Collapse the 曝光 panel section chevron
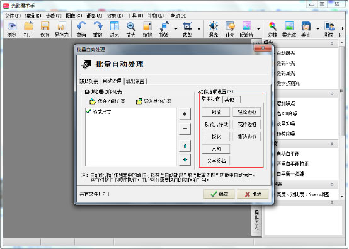The height and width of the screenshot is (249, 349). click(x=332, y=43)
